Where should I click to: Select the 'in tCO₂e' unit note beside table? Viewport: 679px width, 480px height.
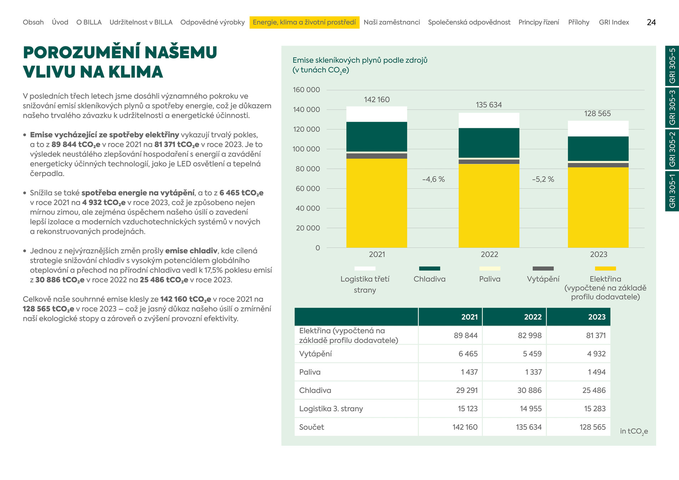tap(634, 432)
